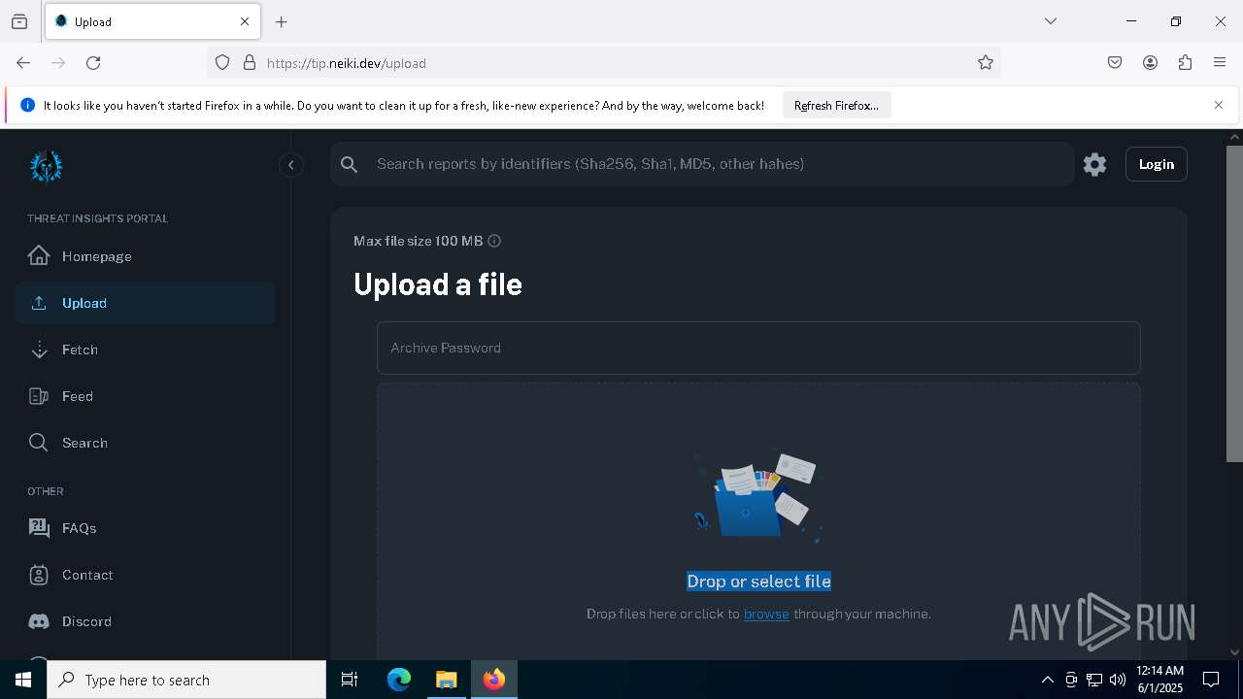
Task: Click the URL address bar
Action: coord(602,62)
